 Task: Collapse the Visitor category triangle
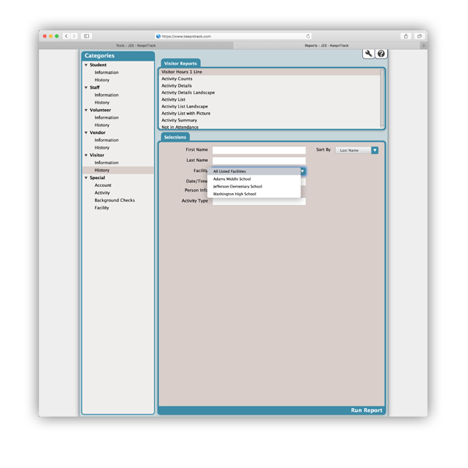[86, 155]
